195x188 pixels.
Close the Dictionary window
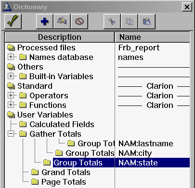(x=187, y=7)
